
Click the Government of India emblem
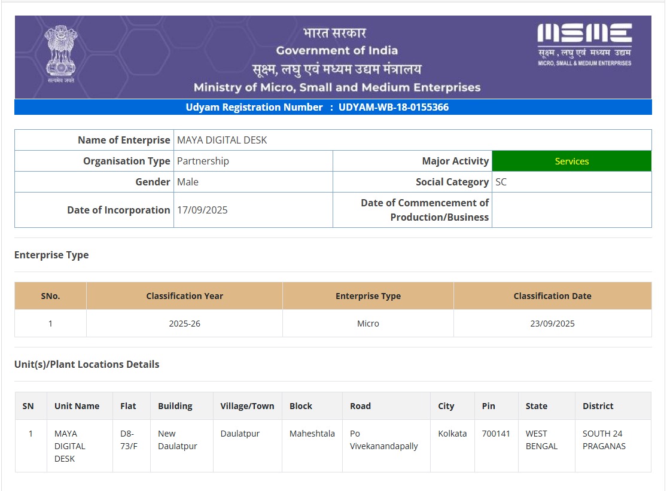(x=62, y=53)
